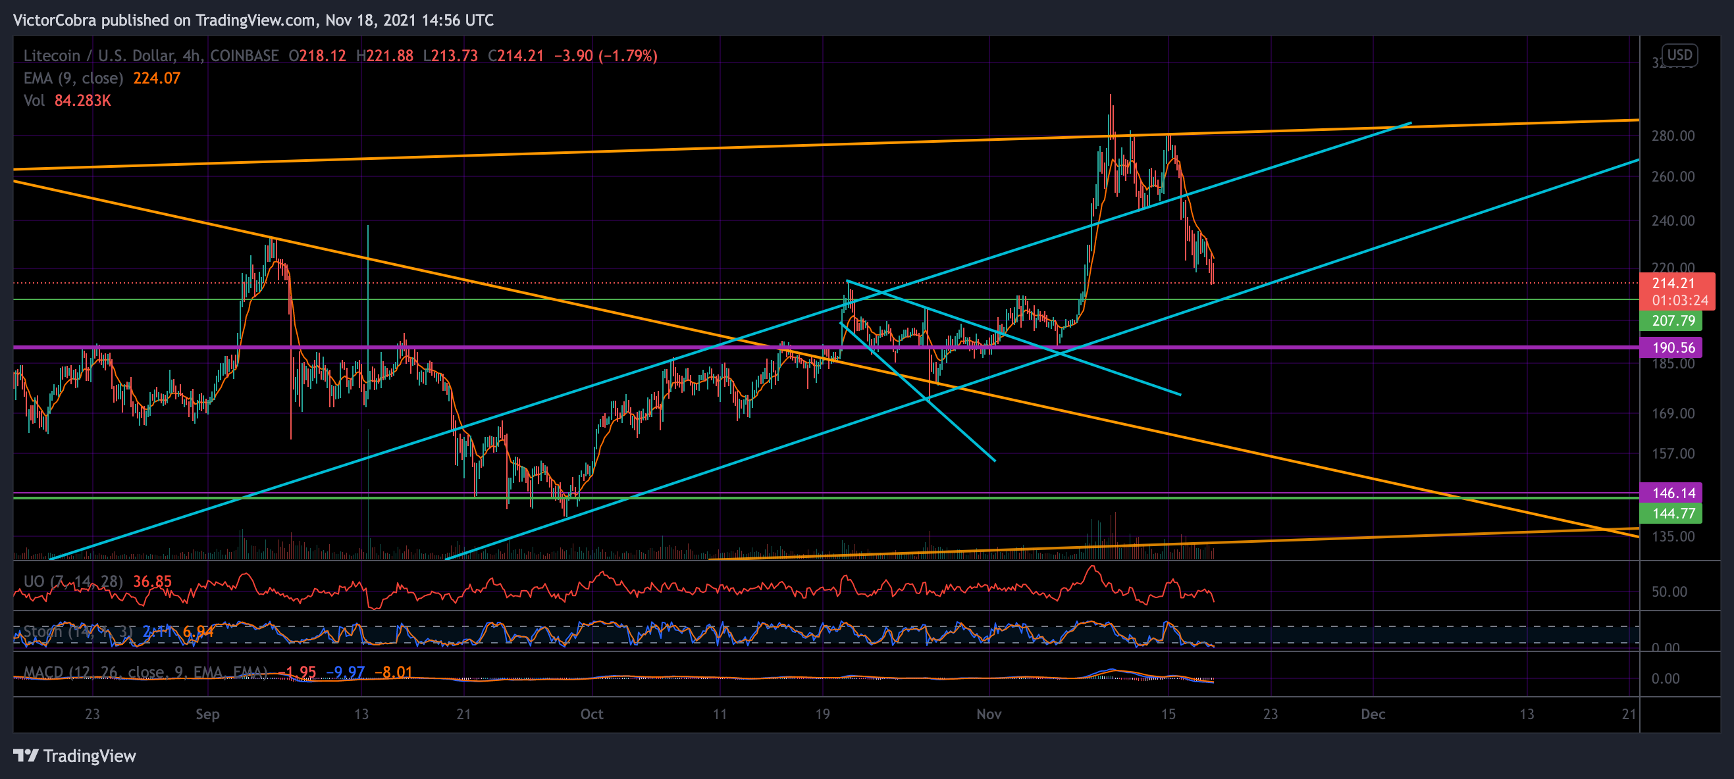Click the low price L213.73
The width and height of the screenshot is (1734, 779).
click(450, 56)
